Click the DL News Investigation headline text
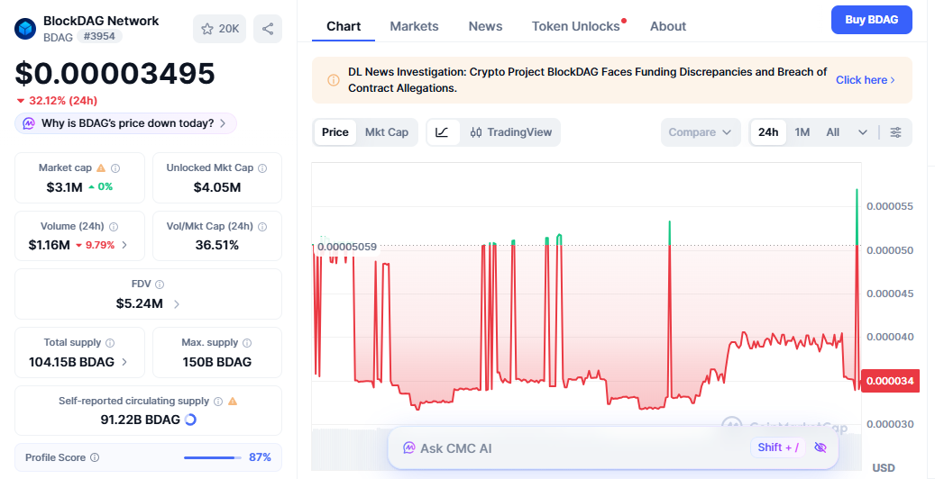Viewport: 935px width, 479px height. [x=587, y=80]
